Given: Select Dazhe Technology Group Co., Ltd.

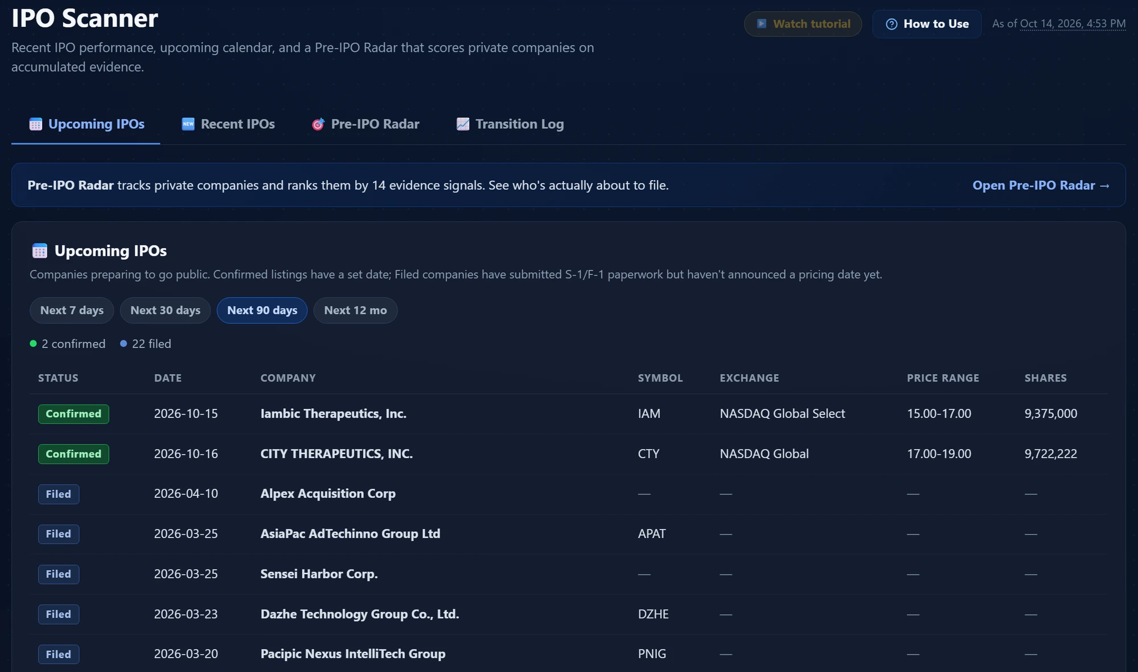Looking at the screenshot, I should click(x=360, y=614).
